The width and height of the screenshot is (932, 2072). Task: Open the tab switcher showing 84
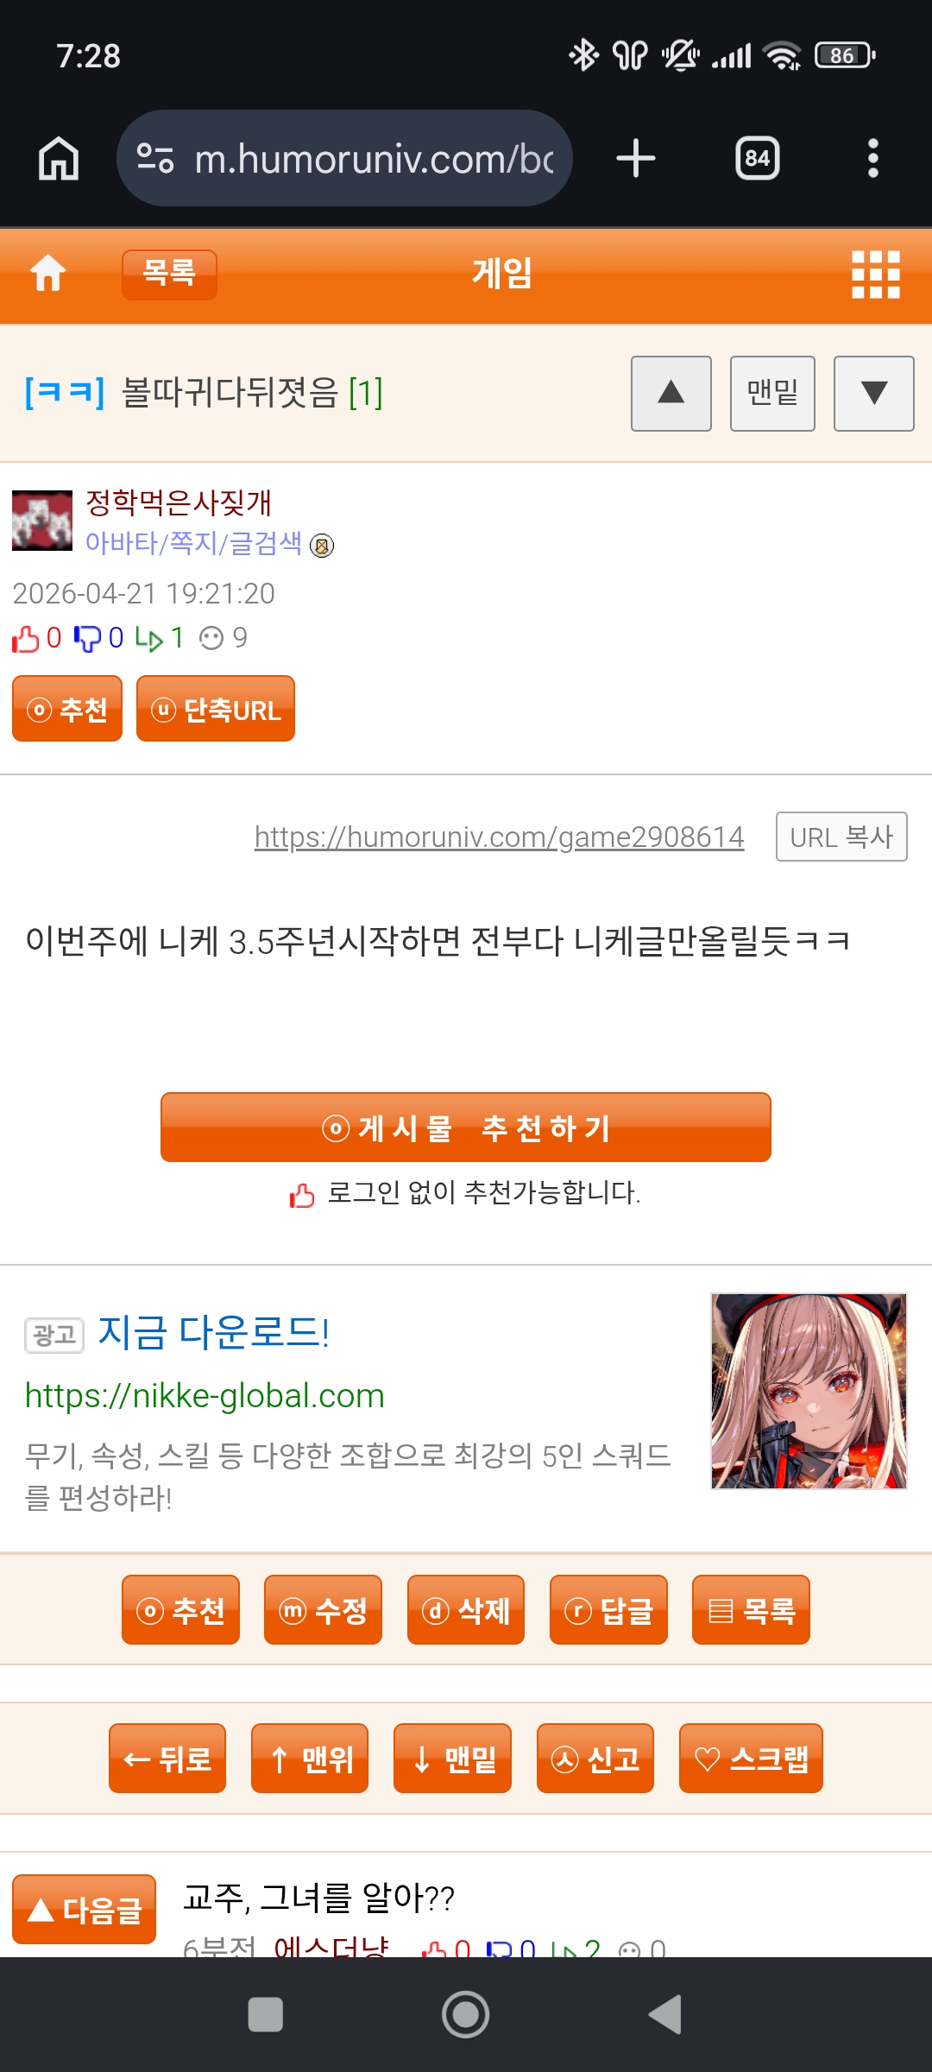point(758,159)
